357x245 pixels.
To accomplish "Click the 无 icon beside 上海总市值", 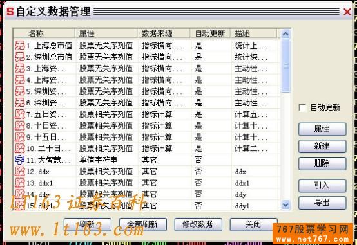I will click(20, 45).
